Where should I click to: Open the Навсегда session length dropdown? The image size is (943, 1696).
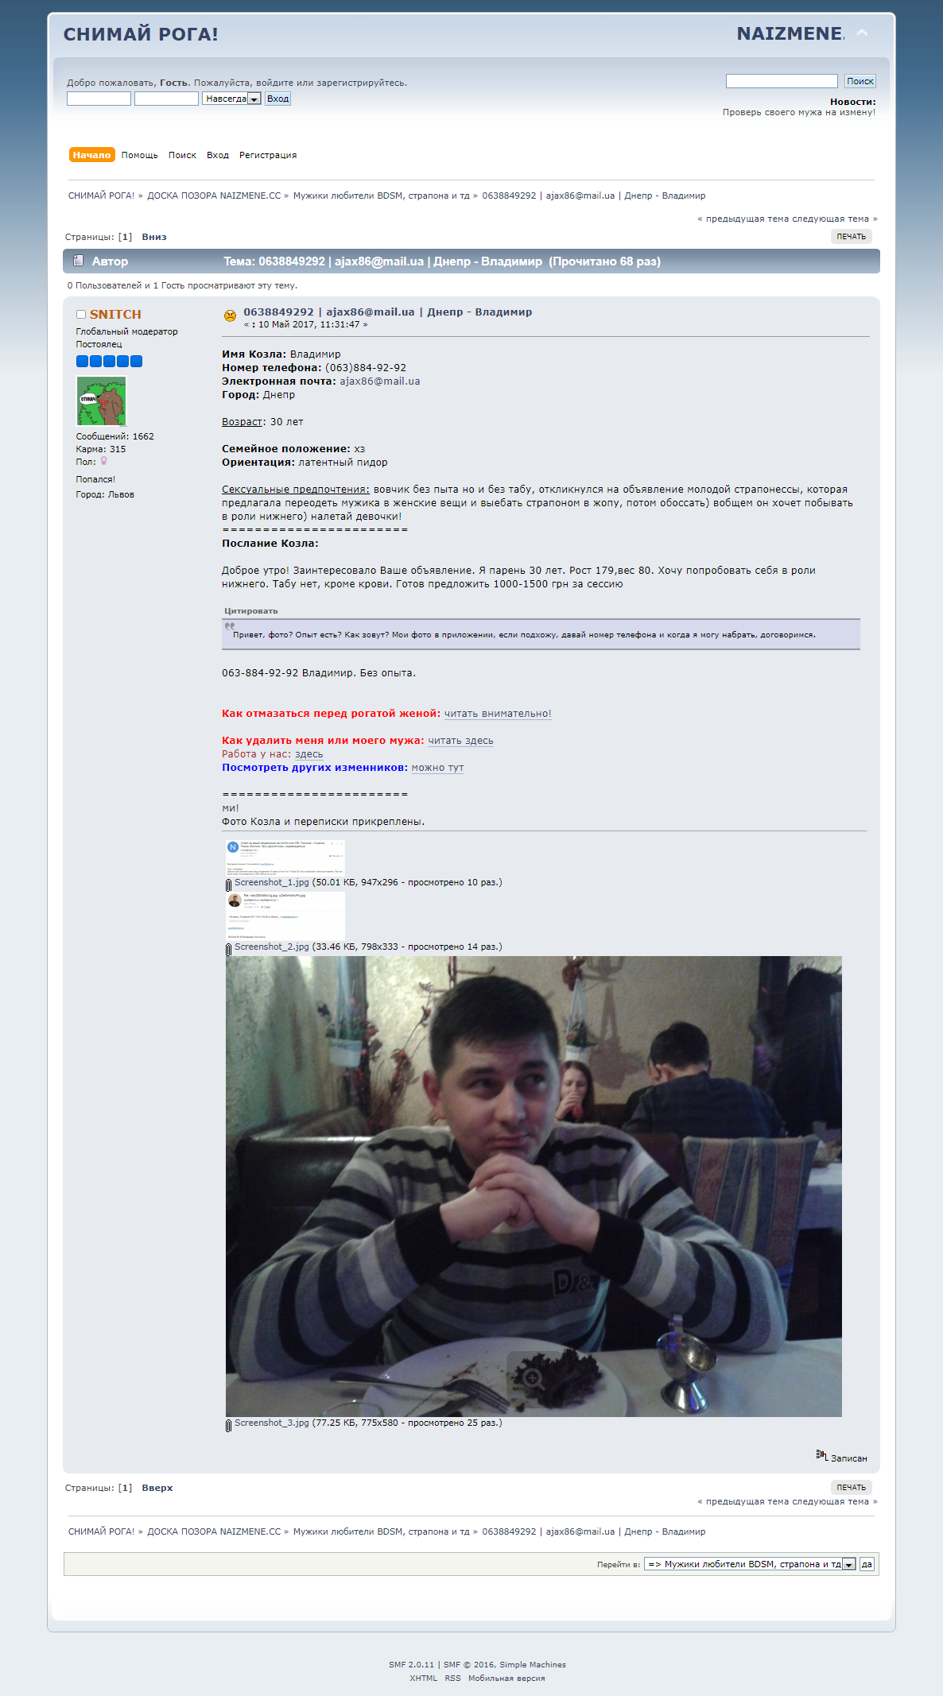[231, 99]
